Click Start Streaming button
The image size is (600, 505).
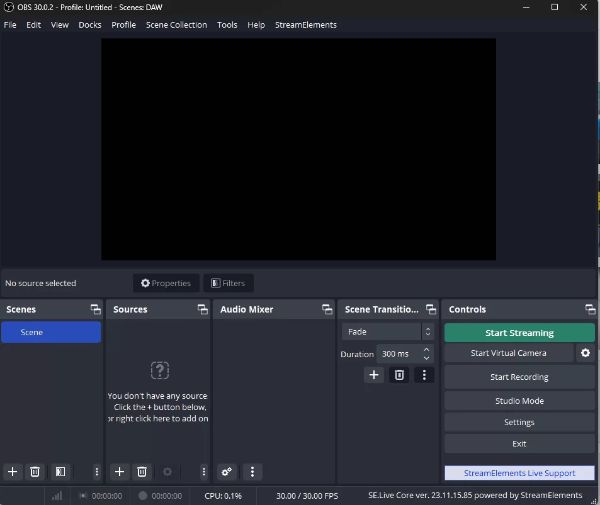click(519, 333)
